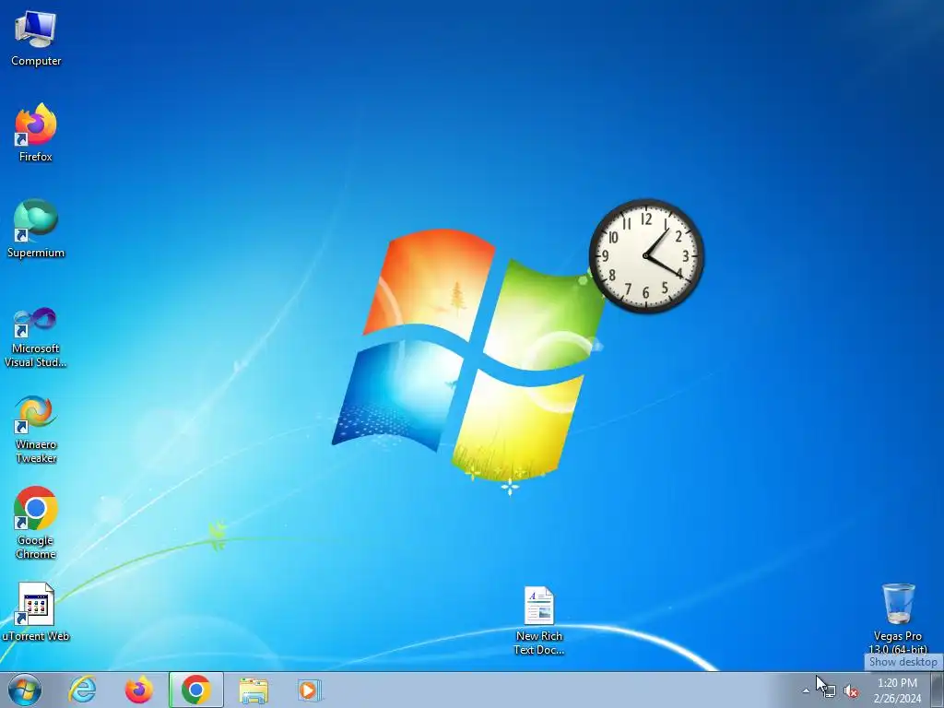This screenshot has height=708, width=944.
Task: Select the Supermium desktop shortcut
Action: pos(36,229)
